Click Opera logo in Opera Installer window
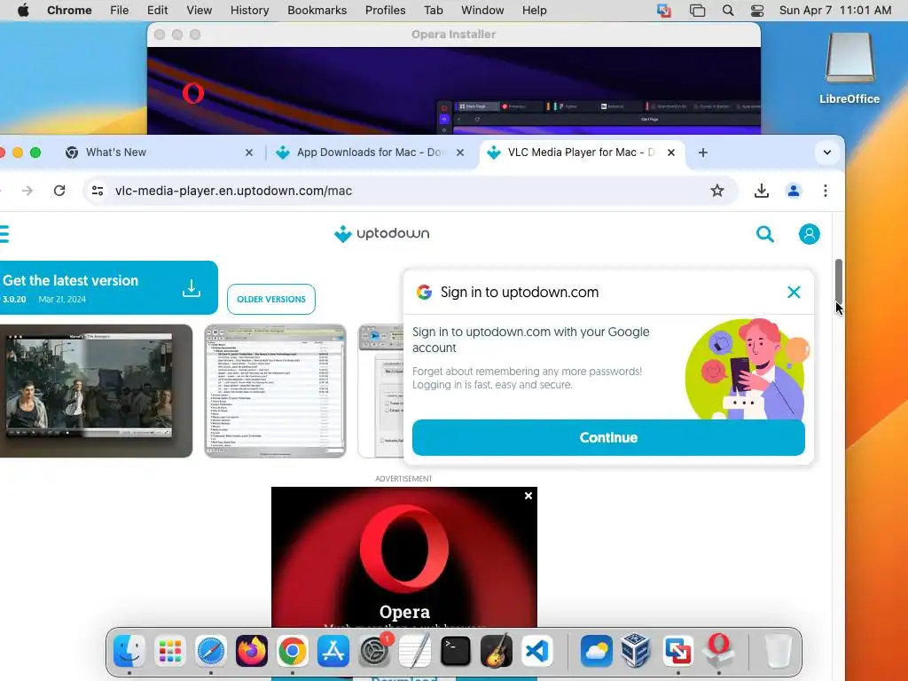The image size is (908, 681). point(192,93)
